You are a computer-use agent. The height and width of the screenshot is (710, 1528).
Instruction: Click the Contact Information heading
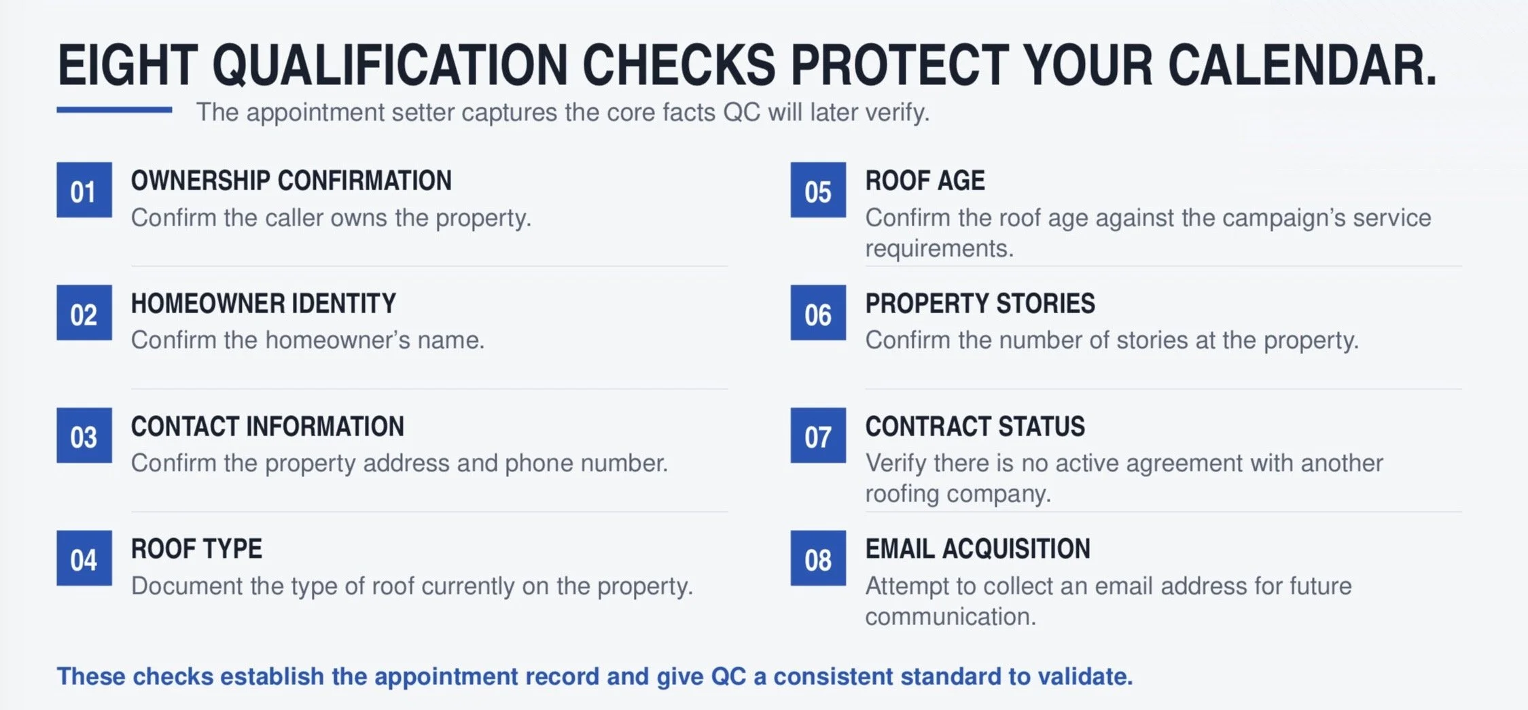point(268,427)
